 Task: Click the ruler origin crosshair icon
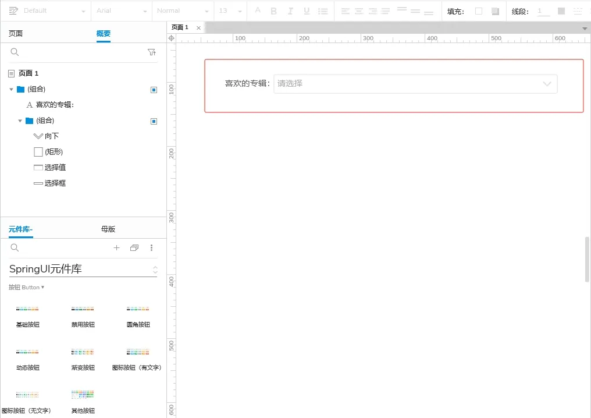point(171,38)
